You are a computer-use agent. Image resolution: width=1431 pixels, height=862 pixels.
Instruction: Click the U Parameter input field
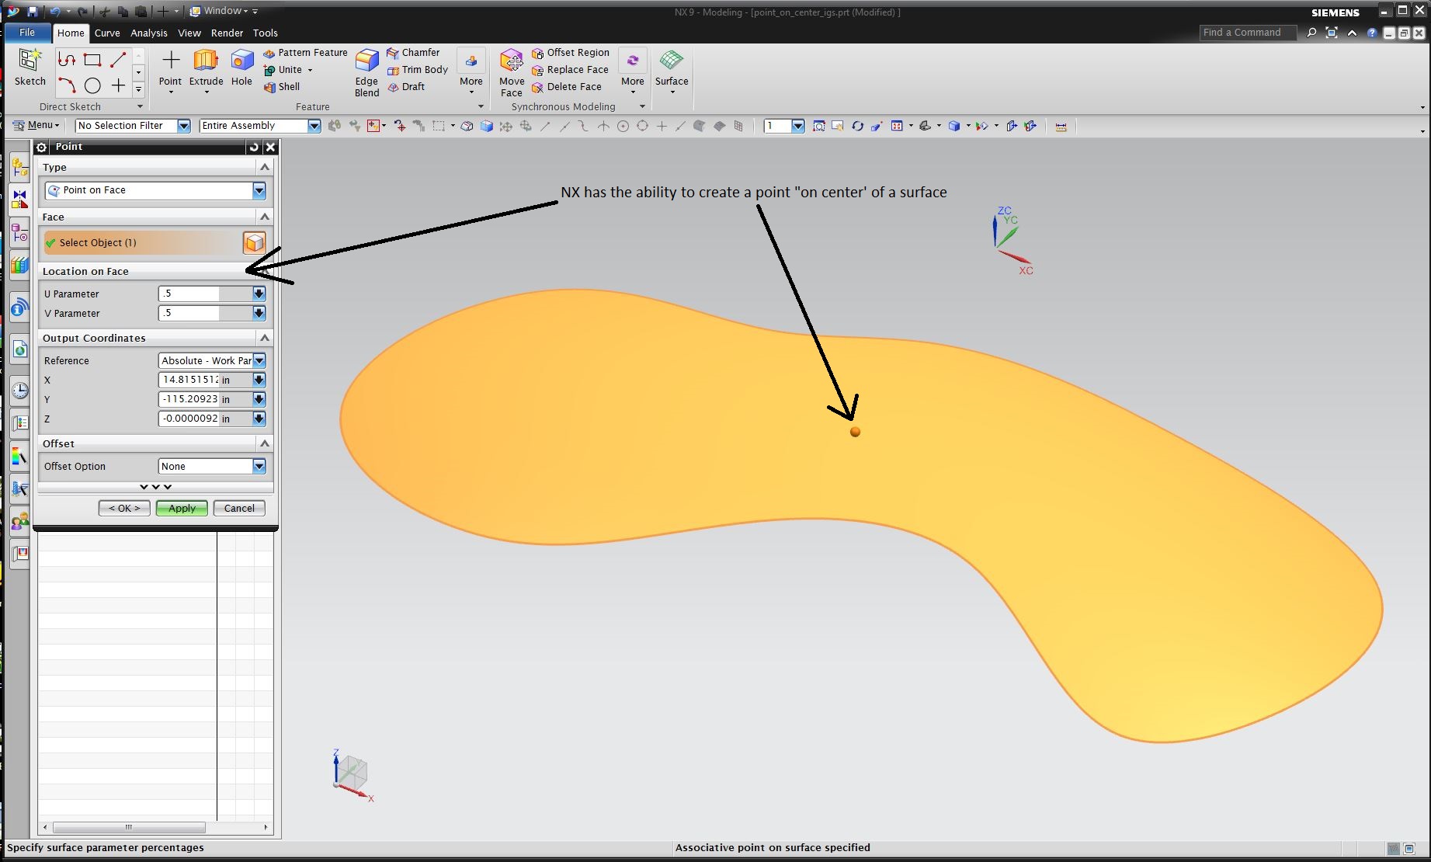[189, 294]
